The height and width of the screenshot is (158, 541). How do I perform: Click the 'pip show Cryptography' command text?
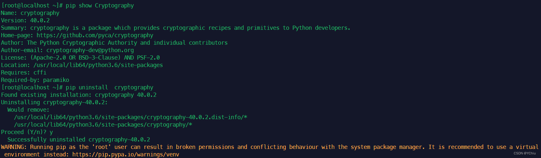[x=100, y=6]
